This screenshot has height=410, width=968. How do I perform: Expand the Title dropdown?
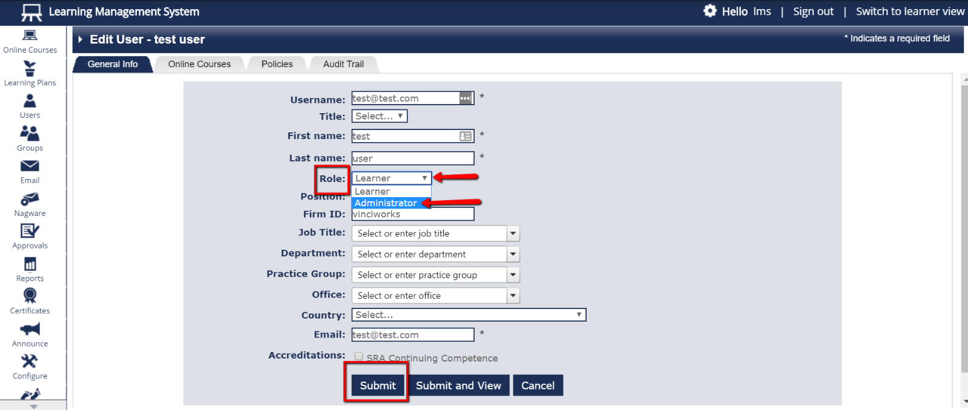pyautogui.click(x=380, y=116)
